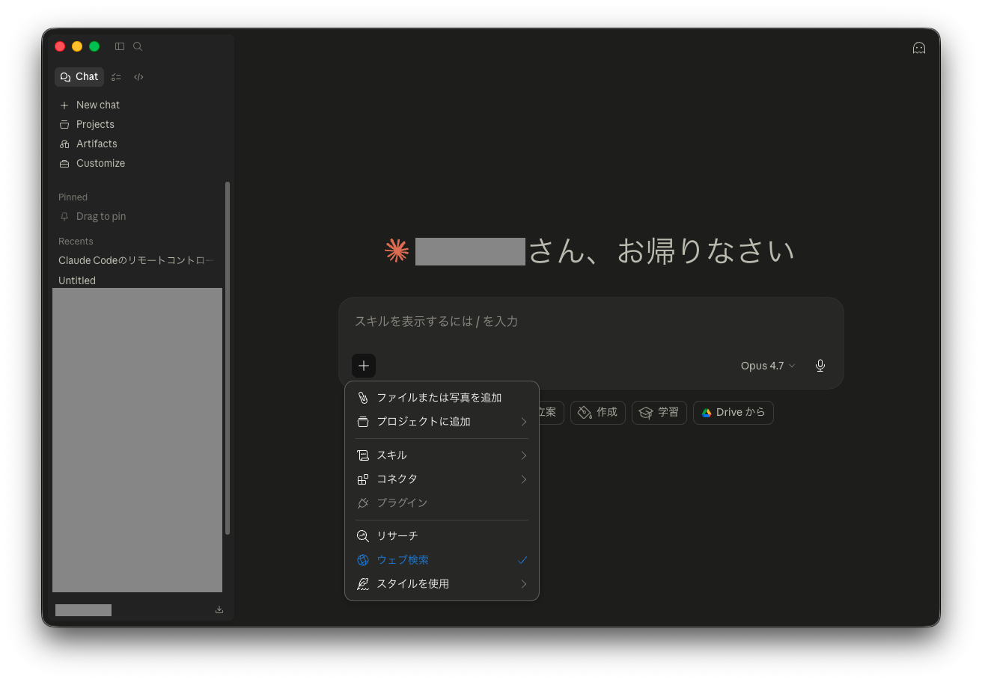The height and width of the screenshot is (682, 982).
Task: Click the 学習 suggestion chip
Action: (659, 413)
